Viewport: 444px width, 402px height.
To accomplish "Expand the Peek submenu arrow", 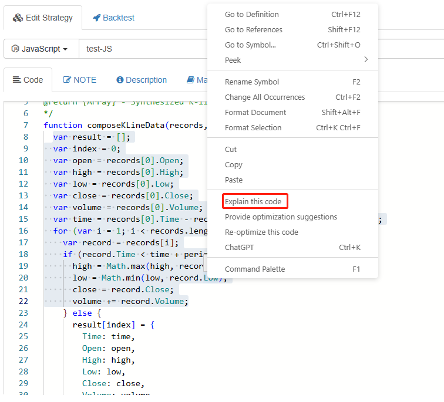I will (x=366, y=60).
